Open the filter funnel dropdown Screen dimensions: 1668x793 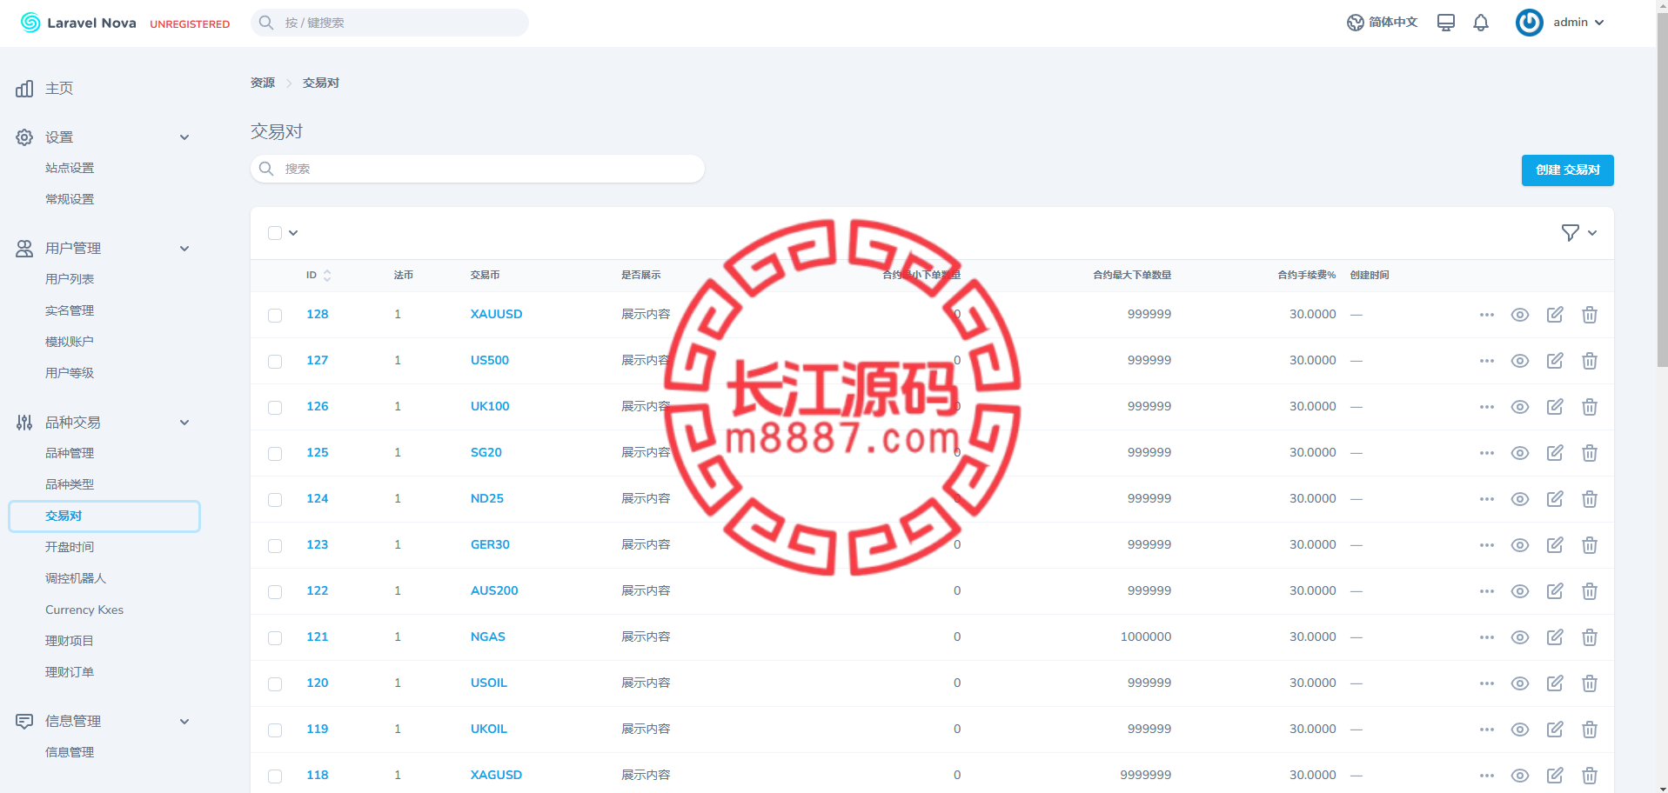point(1579,233)
